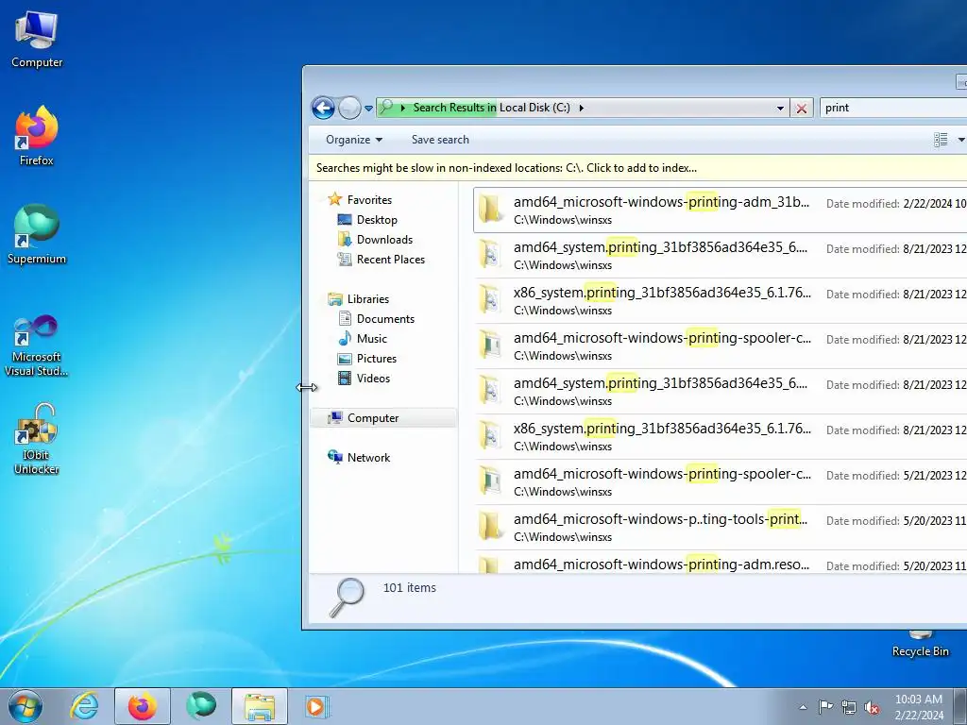Open the Videos library
The width and height of the screenshot is (967, 725).
373,378
